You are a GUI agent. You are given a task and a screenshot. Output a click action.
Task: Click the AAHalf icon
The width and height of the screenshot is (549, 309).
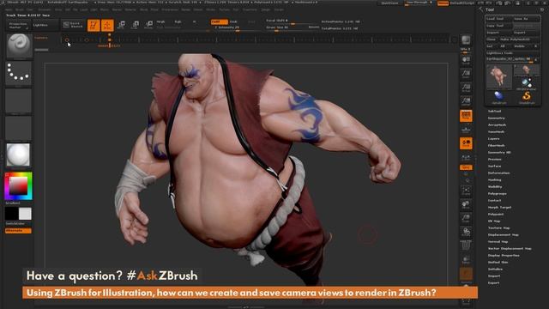coord(466,101)
